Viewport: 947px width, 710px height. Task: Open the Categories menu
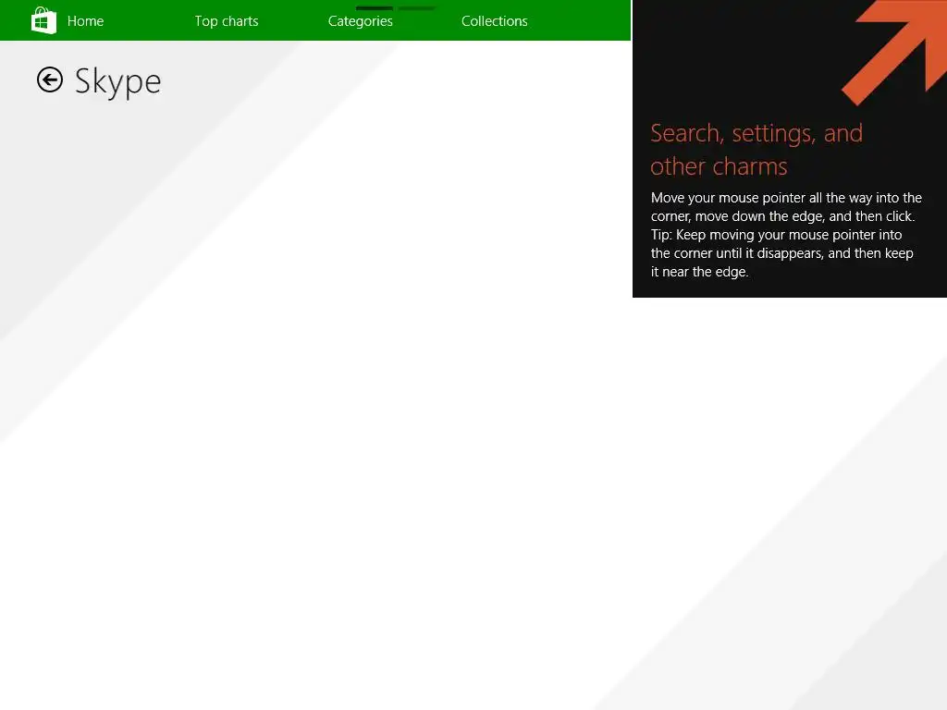click(361, 21)
